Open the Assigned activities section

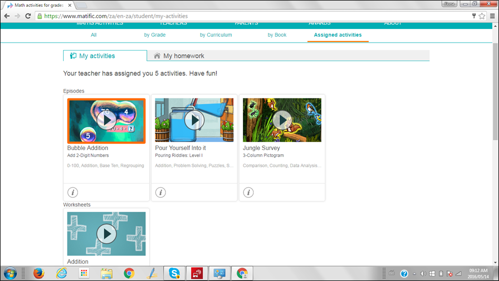338,35
